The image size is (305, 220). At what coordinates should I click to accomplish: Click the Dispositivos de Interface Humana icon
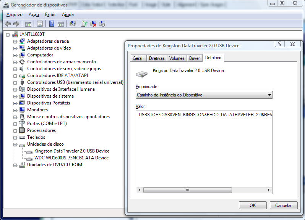22,89
